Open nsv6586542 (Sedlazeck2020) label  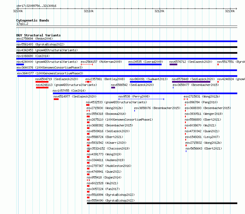pos(132,85)
